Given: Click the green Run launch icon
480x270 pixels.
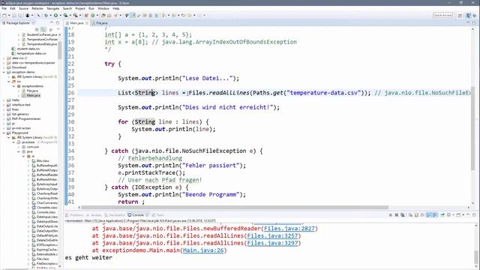Looking at the screenshot, I should (55, 15).
